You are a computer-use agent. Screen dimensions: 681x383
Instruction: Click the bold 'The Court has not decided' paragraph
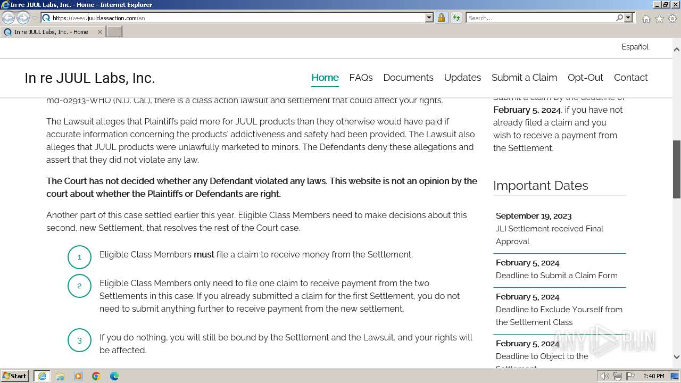point(262,187)
